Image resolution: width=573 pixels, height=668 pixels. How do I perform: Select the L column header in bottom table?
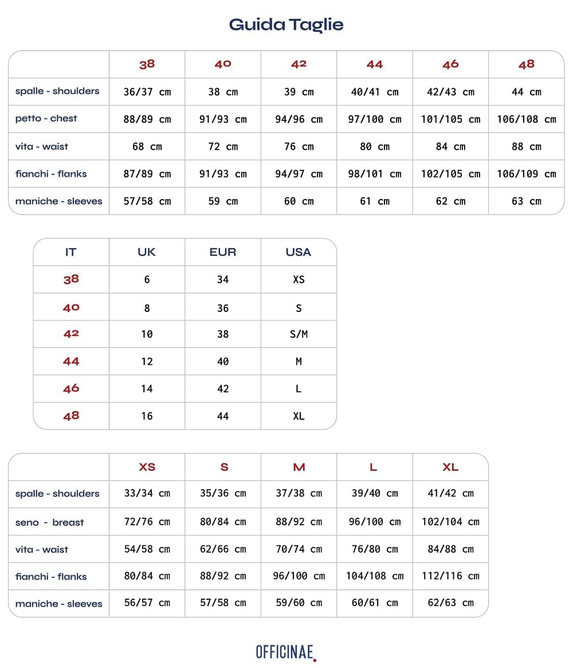(374, 467)
